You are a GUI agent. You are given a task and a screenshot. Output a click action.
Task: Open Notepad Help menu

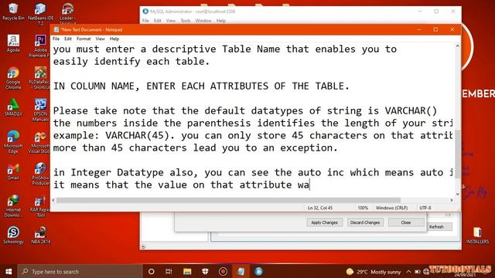114,39
